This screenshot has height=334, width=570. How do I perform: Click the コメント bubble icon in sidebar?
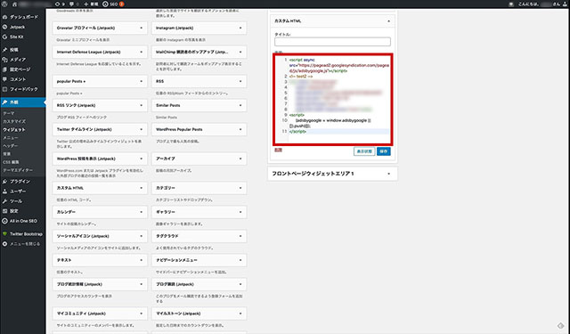coord(4,79)
